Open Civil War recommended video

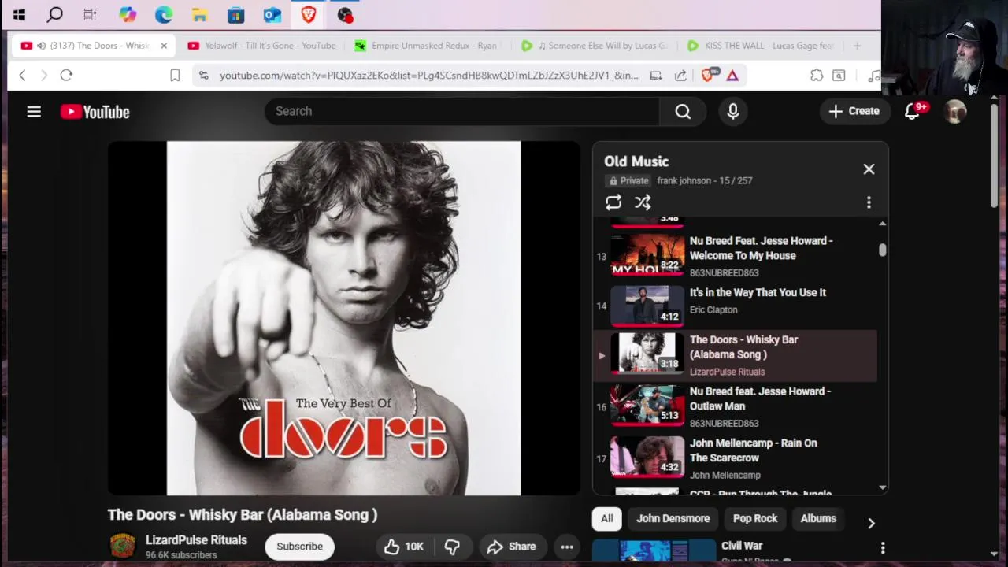tap(742, 546)
